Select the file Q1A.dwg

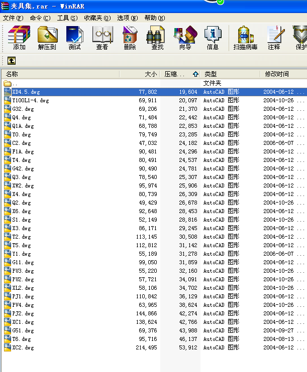[23, 126]
